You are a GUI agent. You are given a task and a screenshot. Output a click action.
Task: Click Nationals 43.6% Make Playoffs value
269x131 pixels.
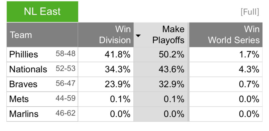point(172,69)
